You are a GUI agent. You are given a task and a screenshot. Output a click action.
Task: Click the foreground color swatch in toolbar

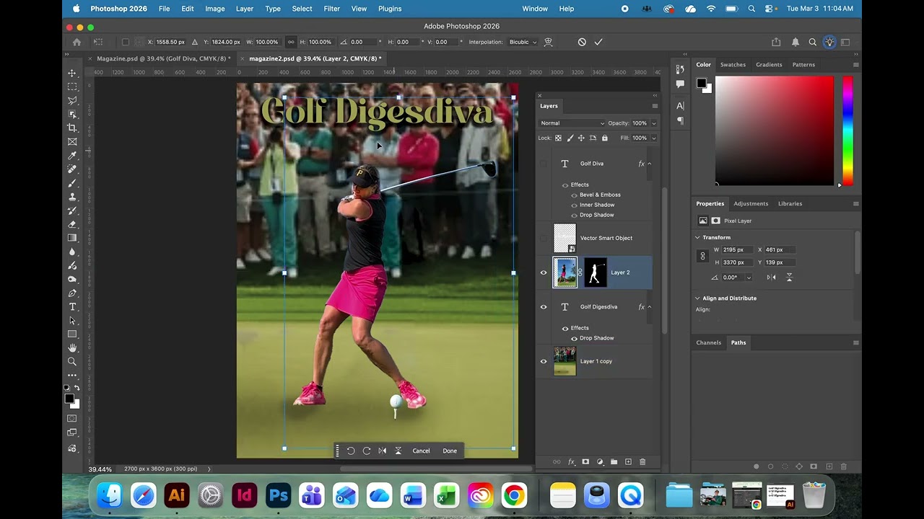coord(69,399)
